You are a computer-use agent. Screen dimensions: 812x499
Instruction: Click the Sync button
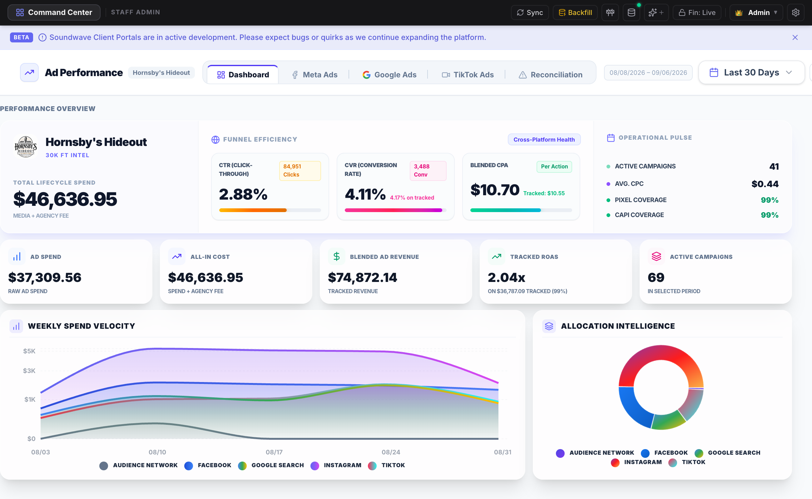[x=530, y=12]
